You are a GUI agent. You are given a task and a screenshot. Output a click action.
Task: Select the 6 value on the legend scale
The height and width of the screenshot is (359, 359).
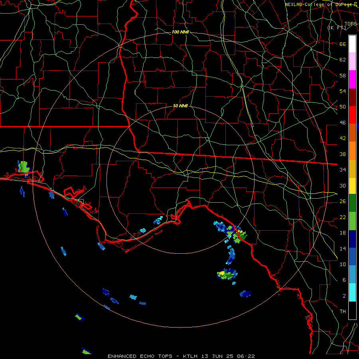pyautogui.click(x=344, y=280)
